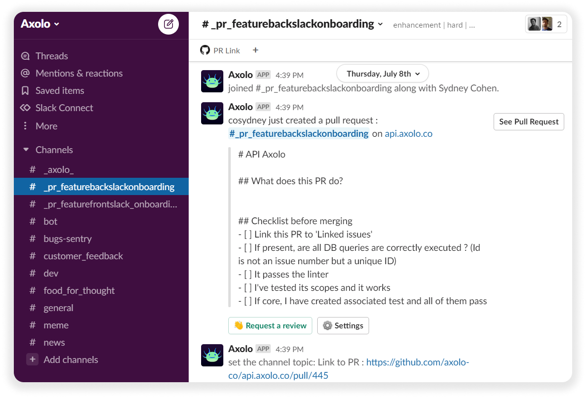Click the channel topic text enhancement | hard
The height and width of the screenshot is (398, 586).
434,25
